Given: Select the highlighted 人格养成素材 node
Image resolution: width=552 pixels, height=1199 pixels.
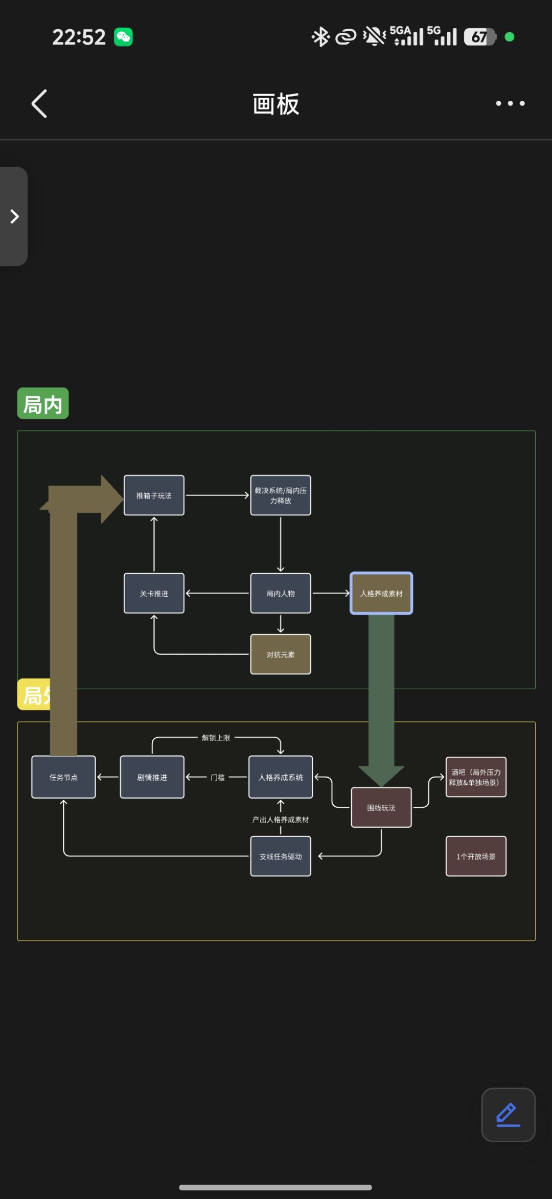Looking at the screenshot, I should [x=381, y=593].
